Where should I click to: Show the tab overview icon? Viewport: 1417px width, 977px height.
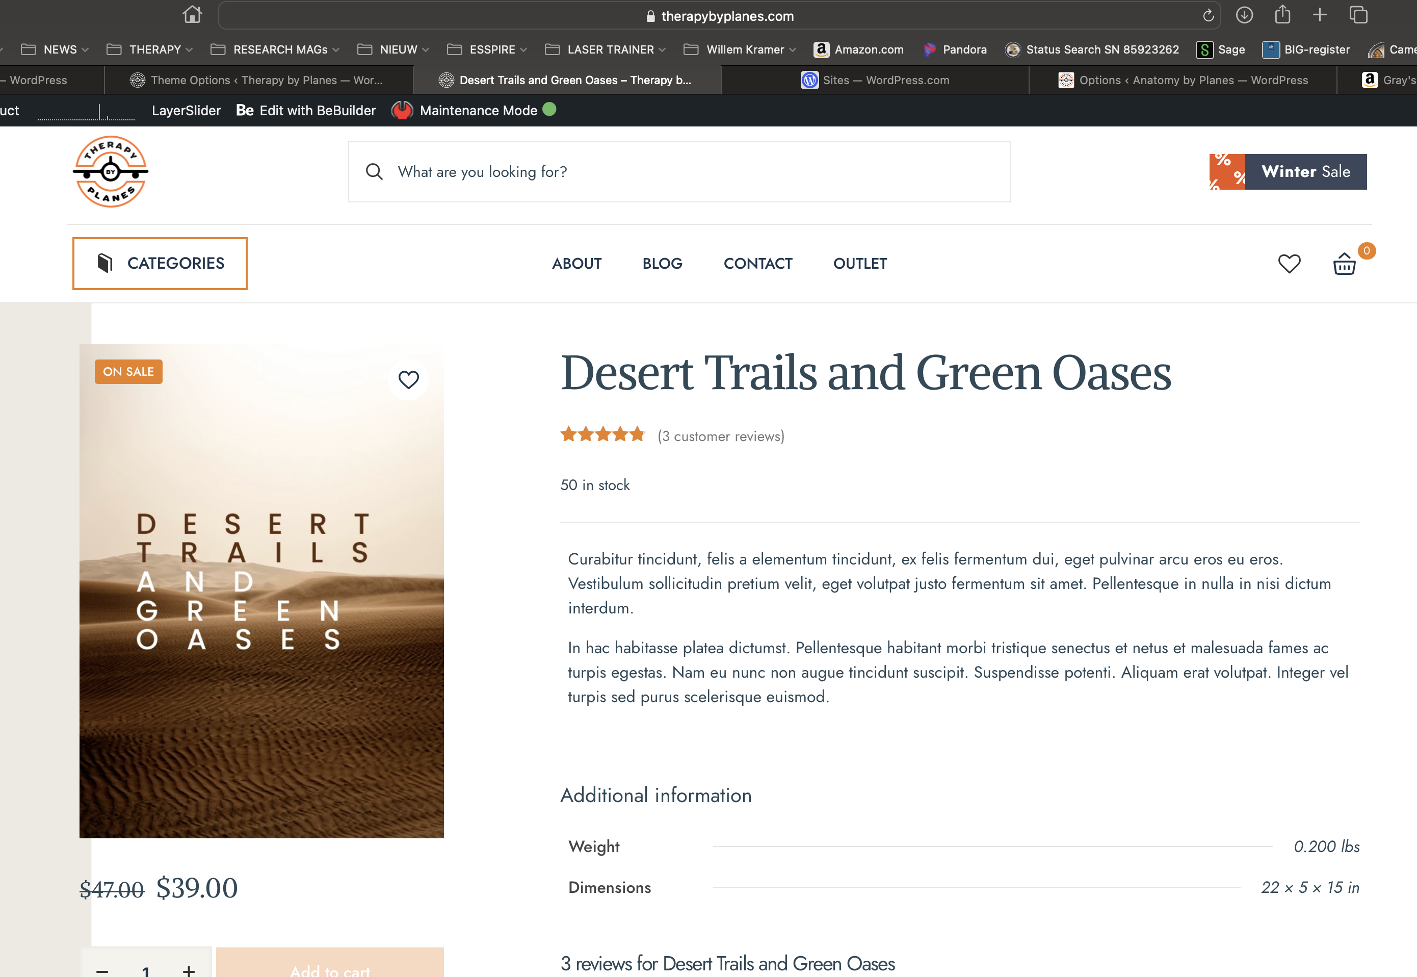pos(1358,15)
